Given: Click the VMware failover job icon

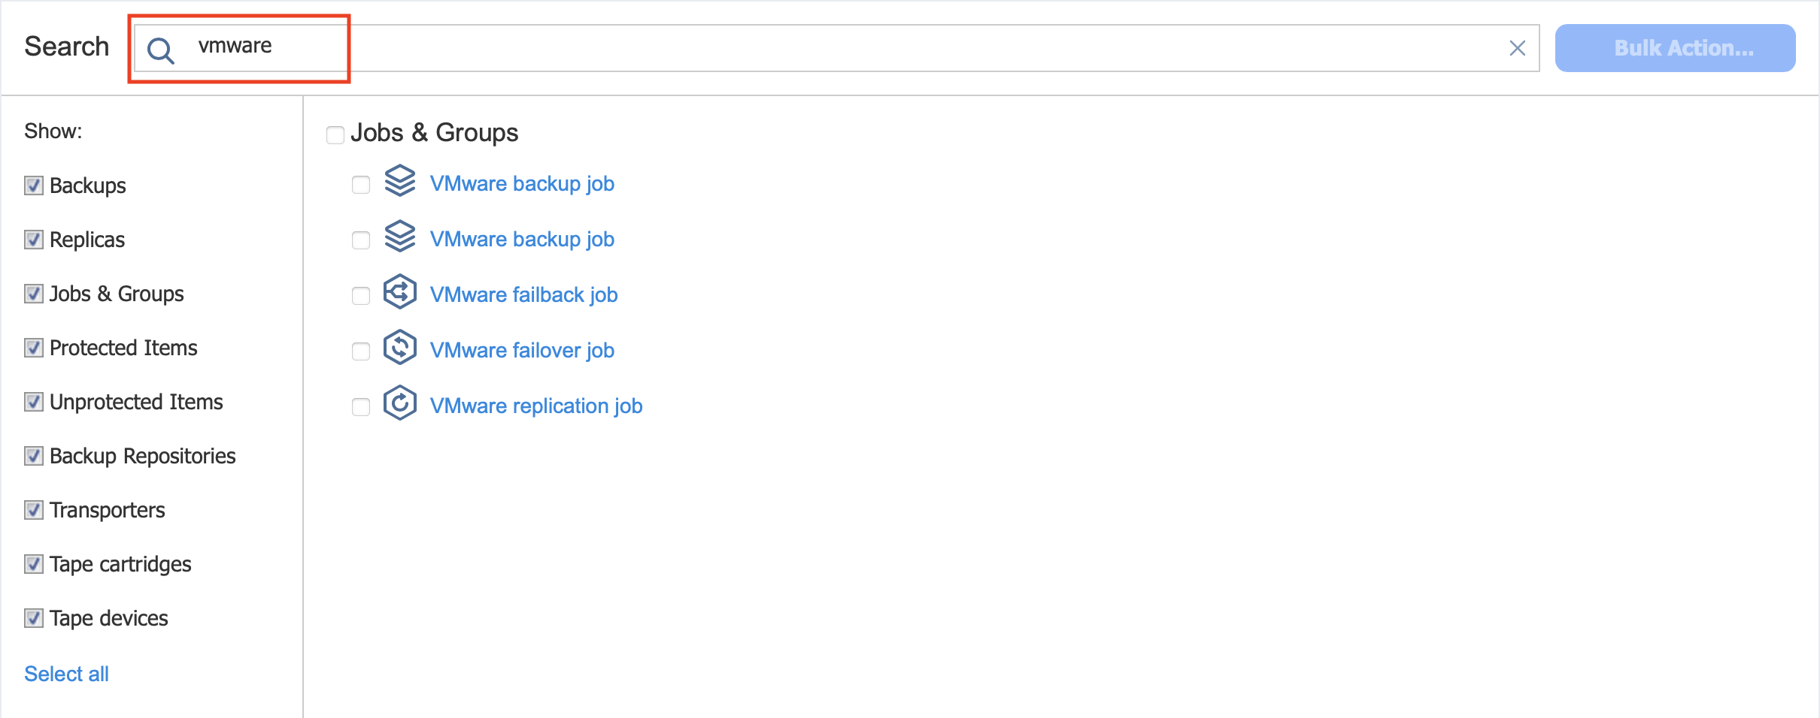Looking at the screenshot, I should [400, 347].
